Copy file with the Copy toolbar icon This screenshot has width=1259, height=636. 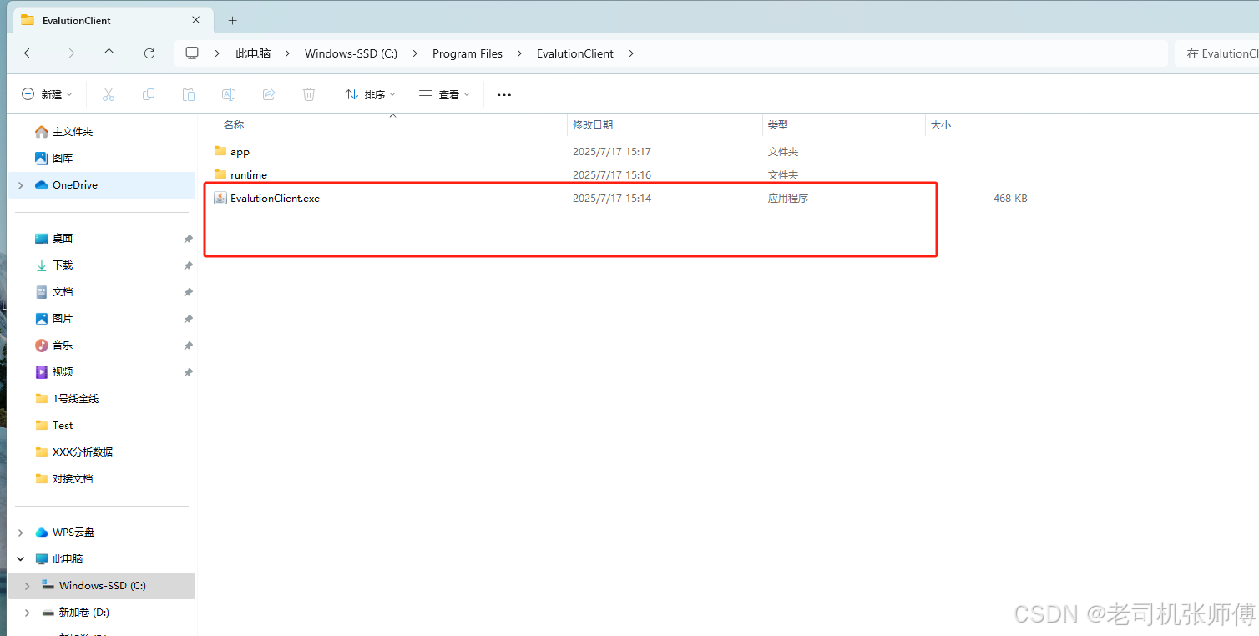[x=149, y=93]
